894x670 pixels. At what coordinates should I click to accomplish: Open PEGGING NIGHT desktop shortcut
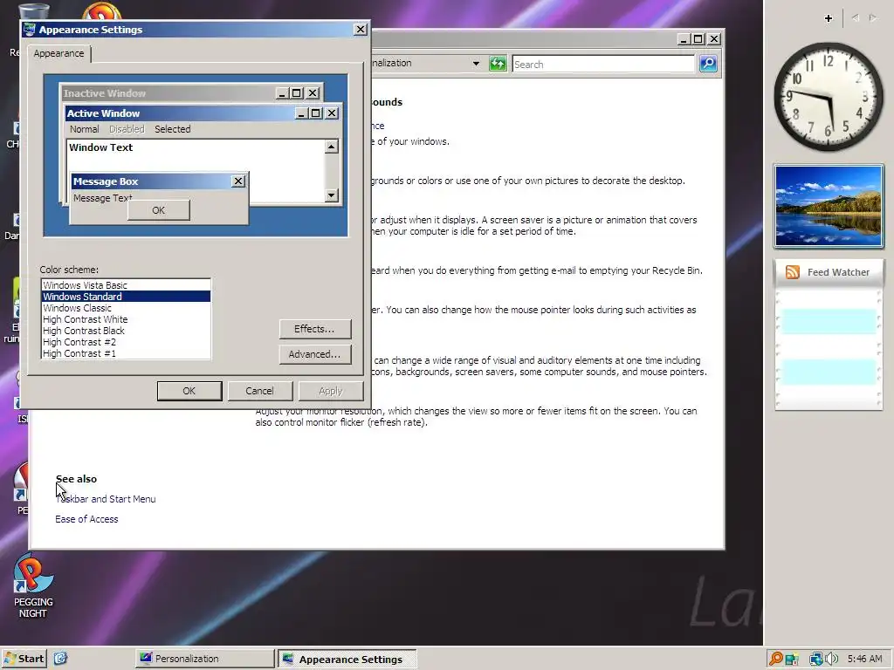32,587
